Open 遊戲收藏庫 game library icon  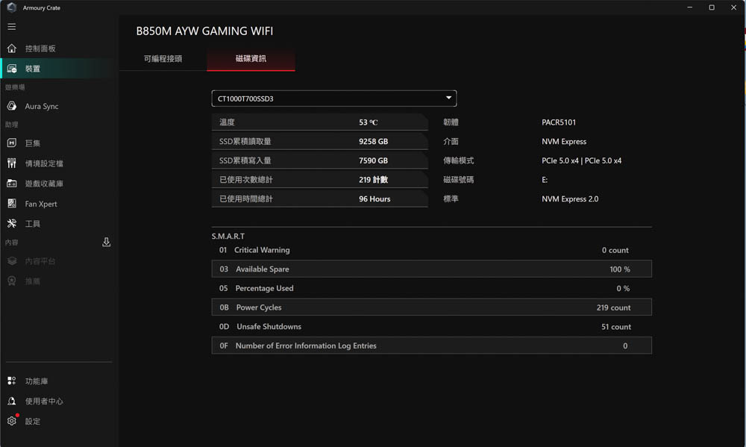click(12, 184)
